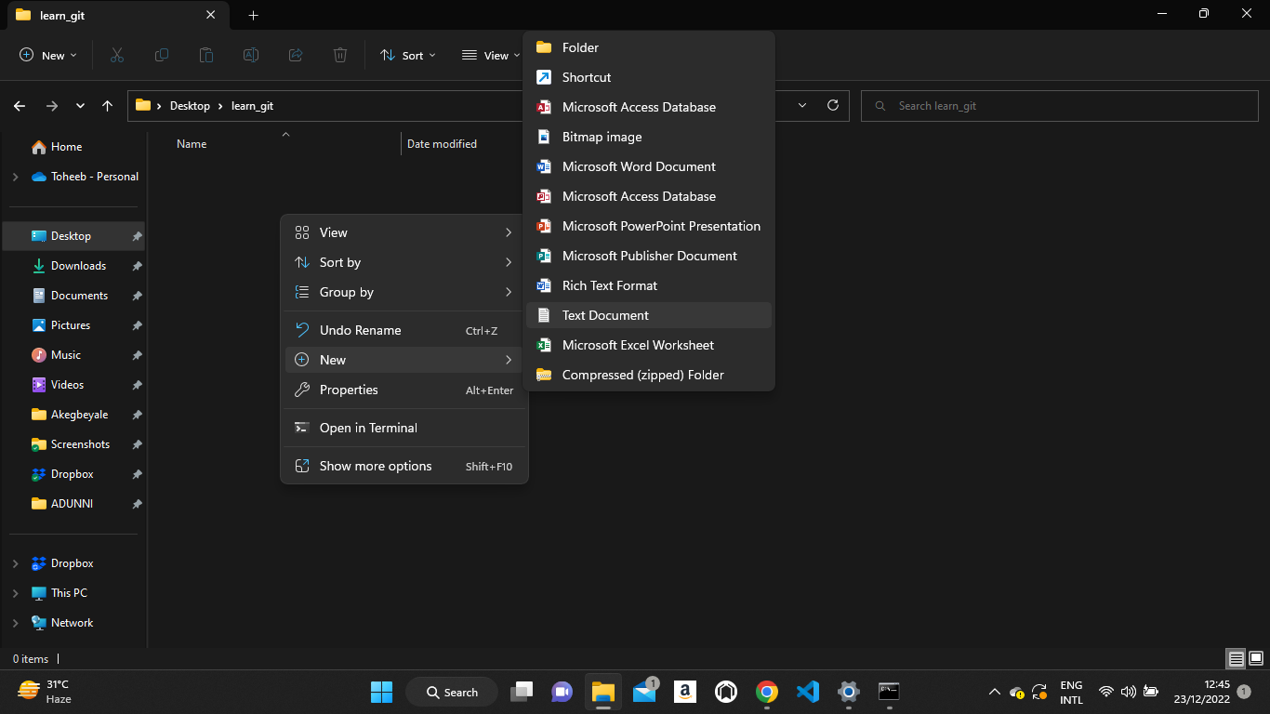Screen dimensions: 1270x714
Task: Go back with the left arrow
Action: point(20,106)
